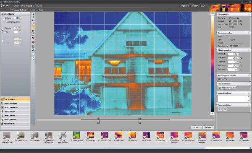Screen dimensions: 252x153
Task: Click the curved-arrow rotate icon in tool strip
Action: click(x=33, y=38)
